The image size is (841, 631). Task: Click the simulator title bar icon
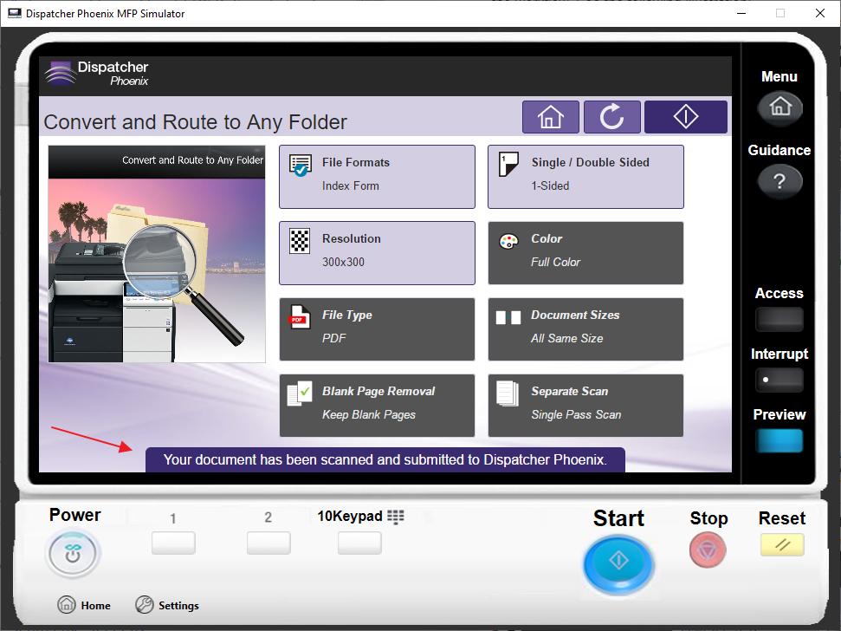(x=15, y=13)
